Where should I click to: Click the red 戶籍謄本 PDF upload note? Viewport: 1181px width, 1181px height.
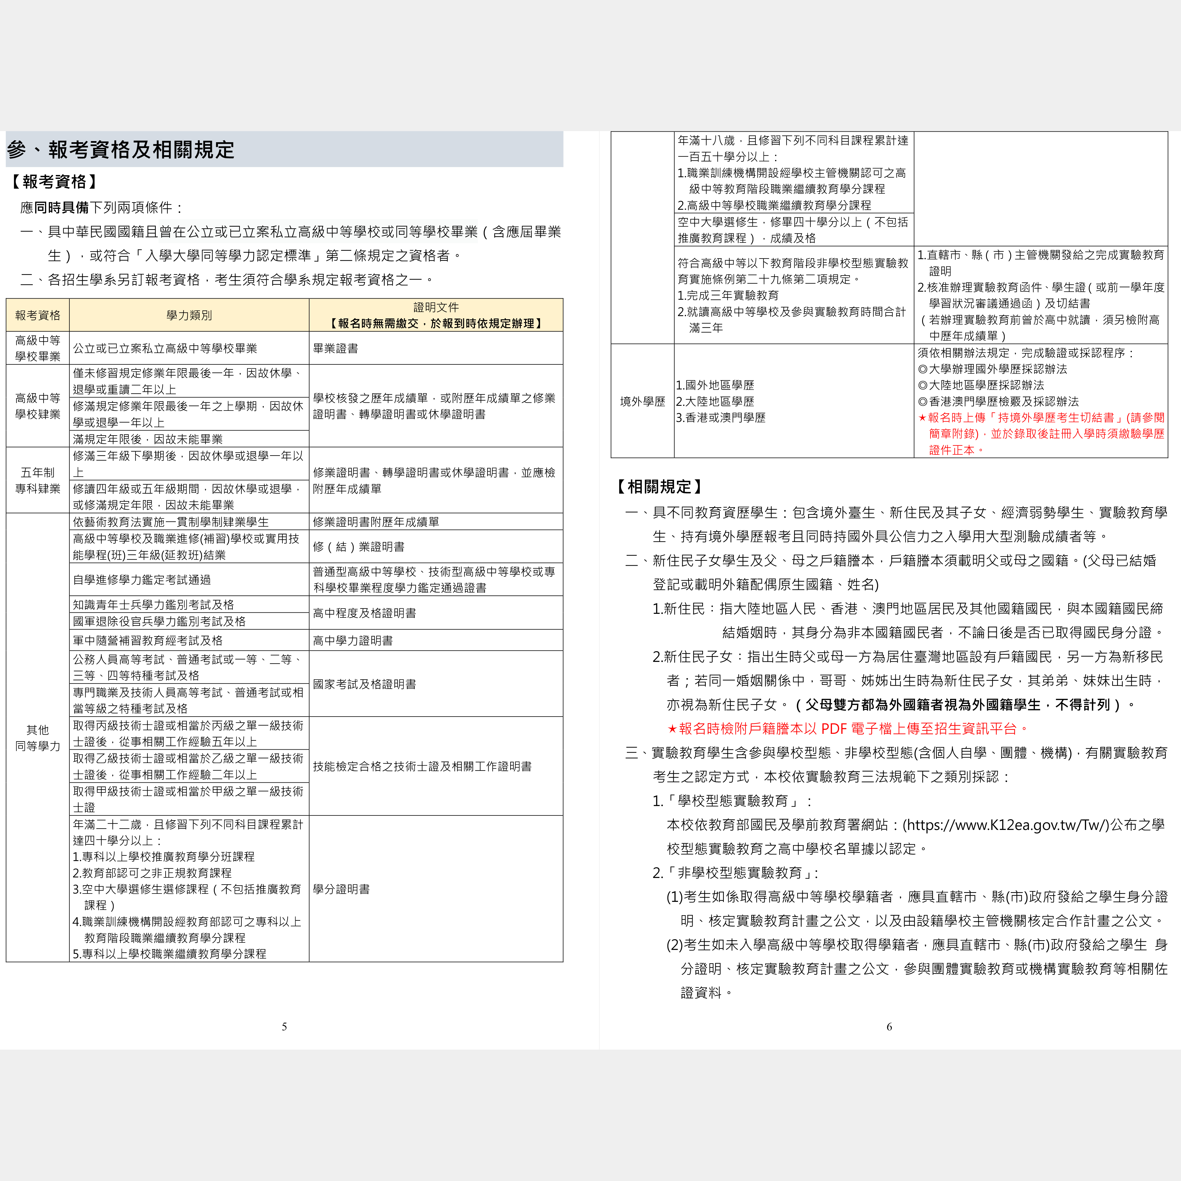[847, 729]
